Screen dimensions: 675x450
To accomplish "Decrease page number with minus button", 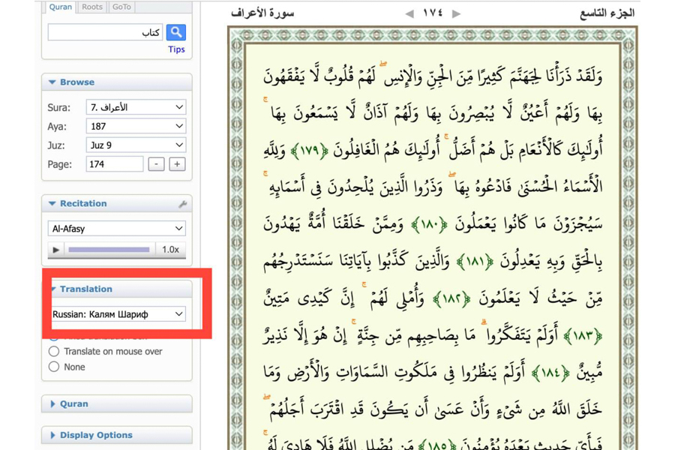I will click(x=156, y=164).
